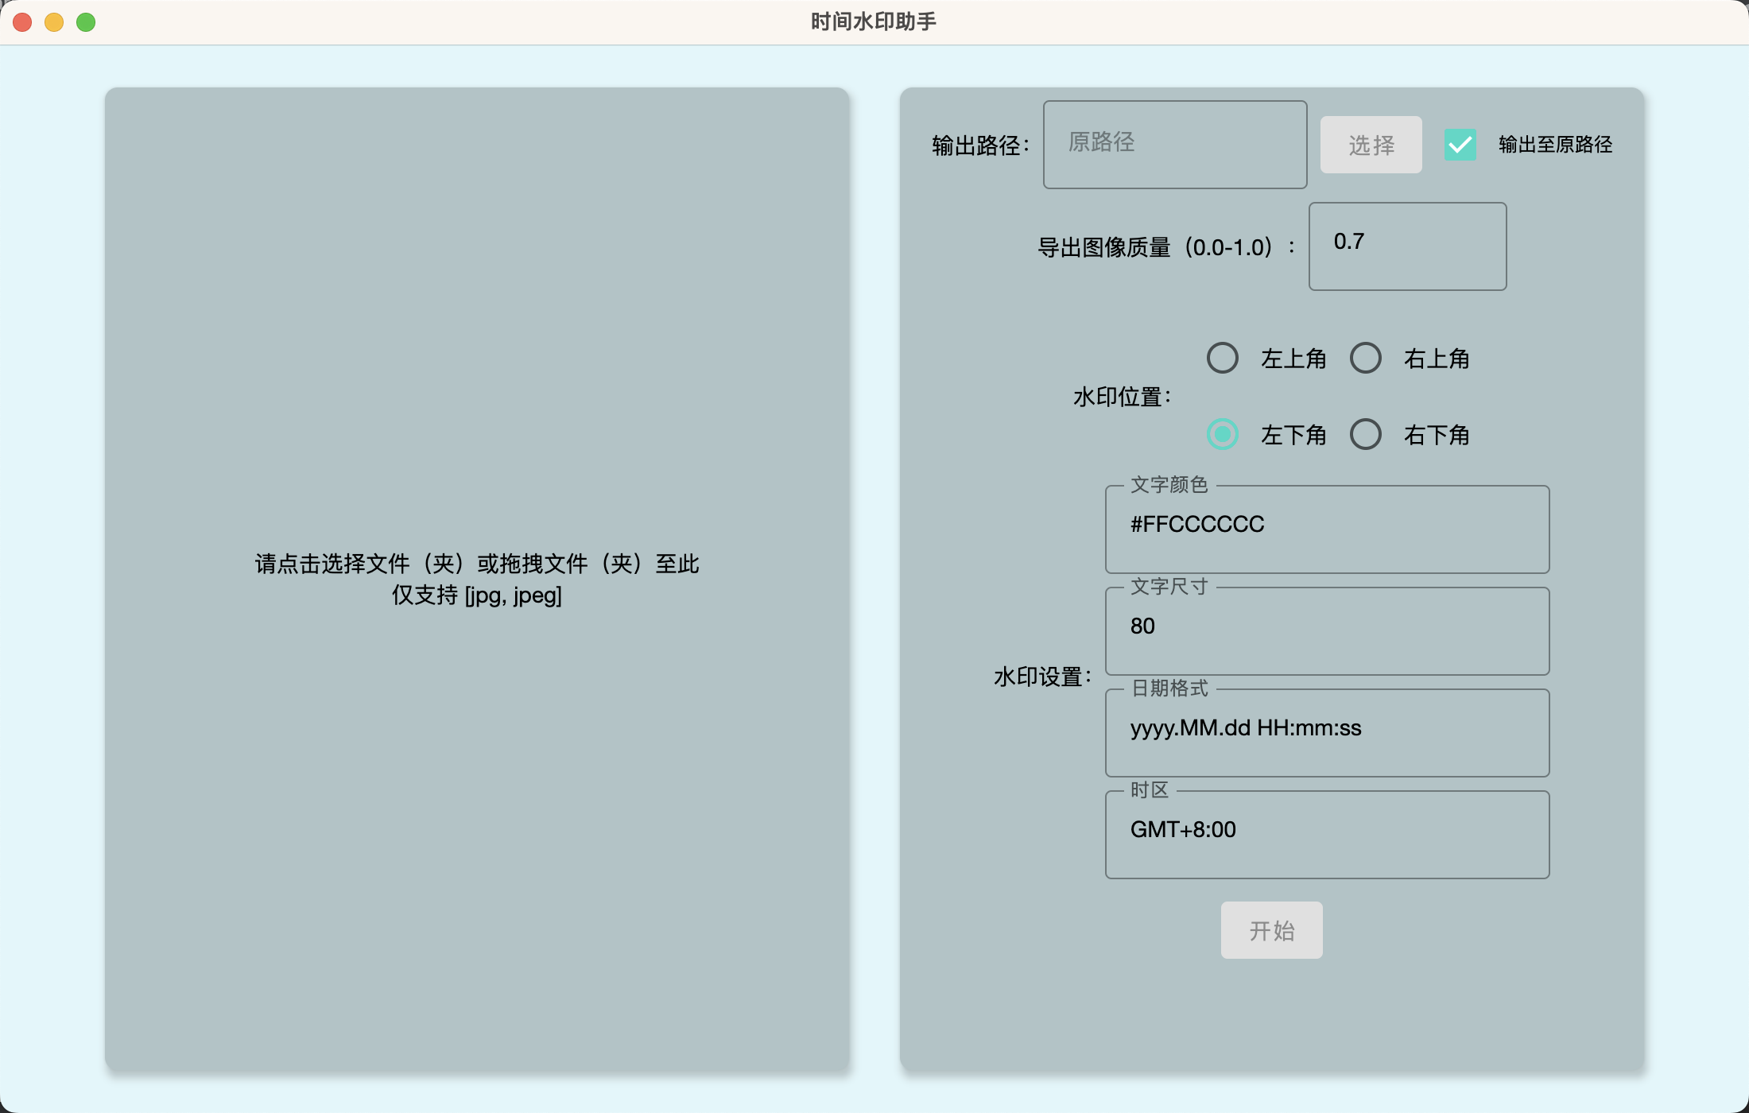Click the file drop area to select files
1749x1113 pixels.
click(x=477, y=580)
